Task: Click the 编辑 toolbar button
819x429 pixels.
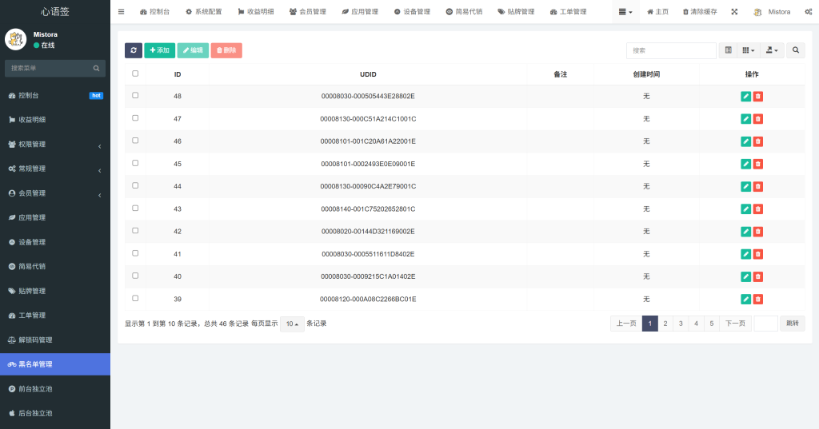Action: pyautogui.click(x=193, y=50)
